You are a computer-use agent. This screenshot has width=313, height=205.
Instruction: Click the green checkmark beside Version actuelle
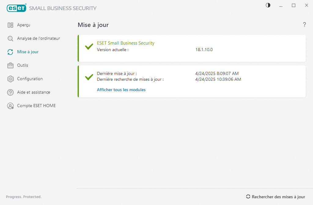pos(89,47)
